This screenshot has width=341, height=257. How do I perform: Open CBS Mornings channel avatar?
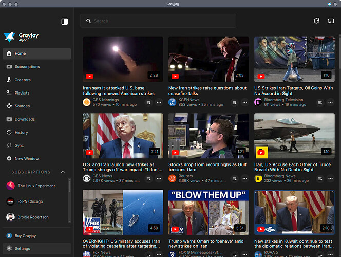[x=87, y=102]
